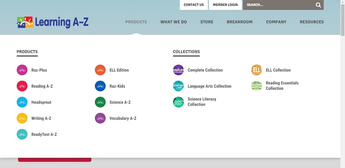Click the green Science A-Z icon

coord(100,102)
